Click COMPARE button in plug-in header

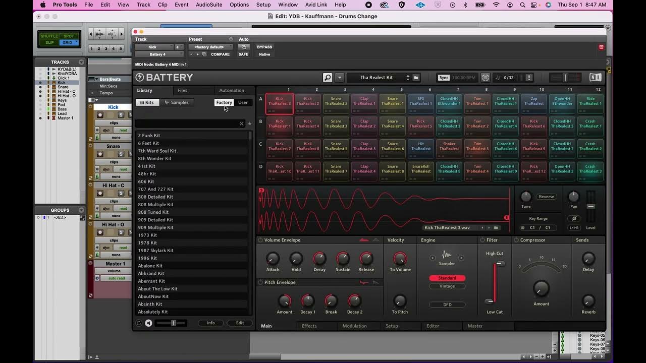point(220,54)
